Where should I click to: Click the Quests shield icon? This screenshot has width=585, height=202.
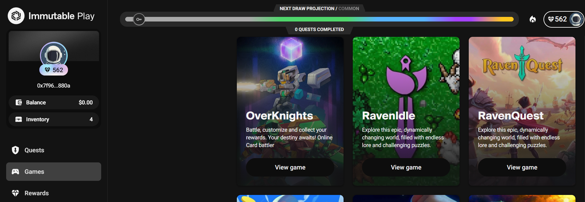point(15,150)
